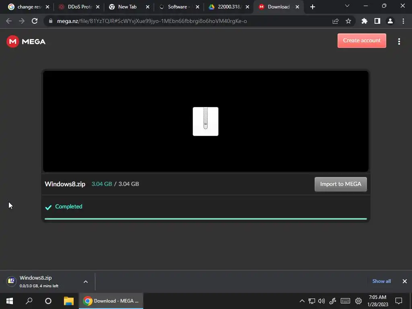Bookmark this page with star icon
Viewport: 412px width, 309px height.
[x=348, y=21]
